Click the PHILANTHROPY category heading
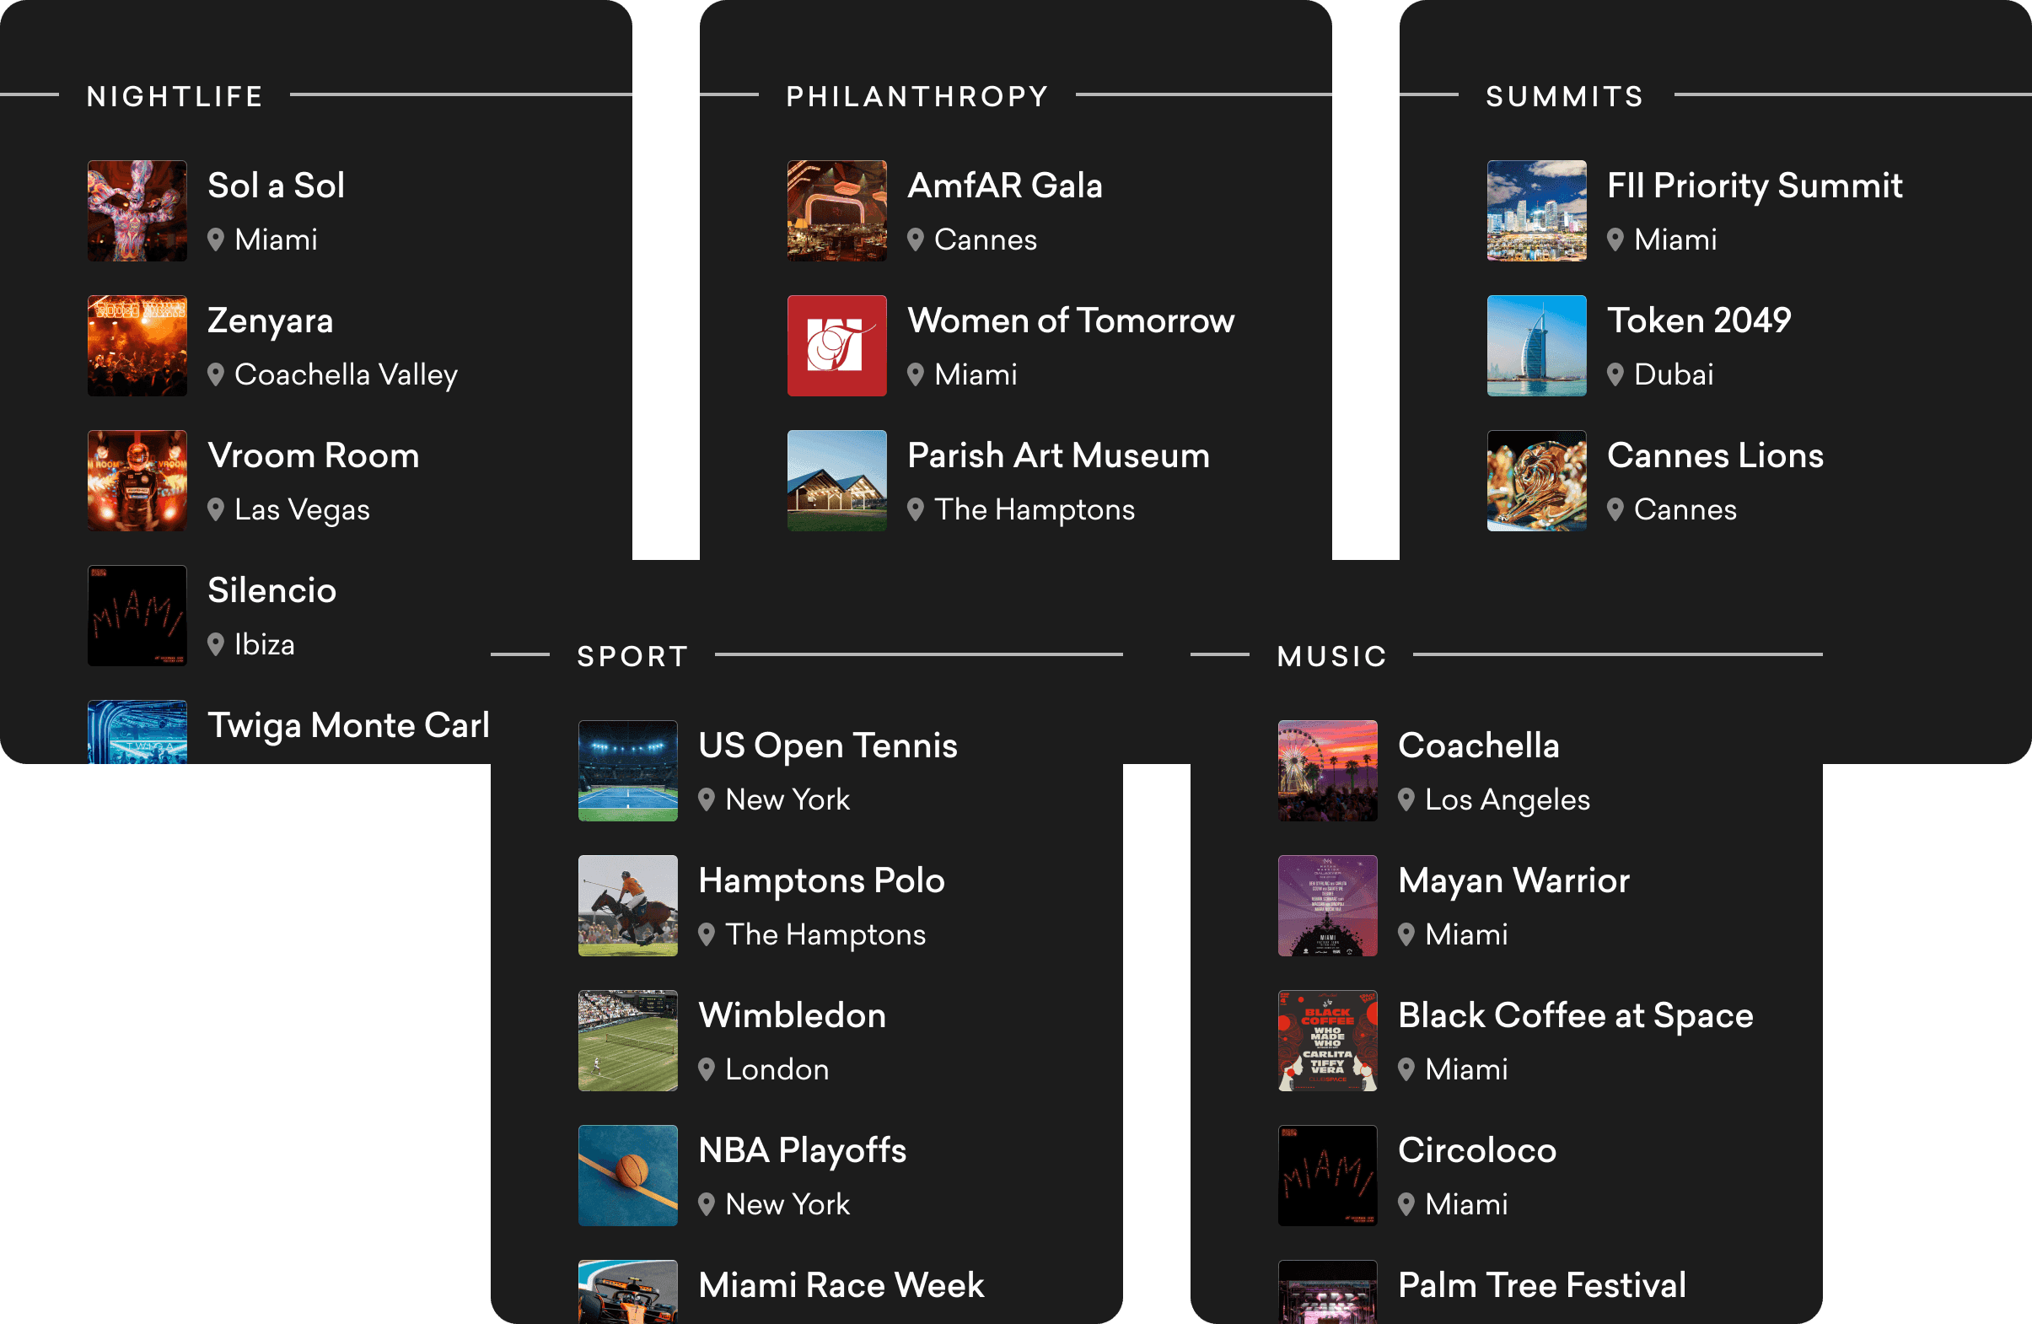Viewport: 2032px width, 1324px height. point(917,96)
